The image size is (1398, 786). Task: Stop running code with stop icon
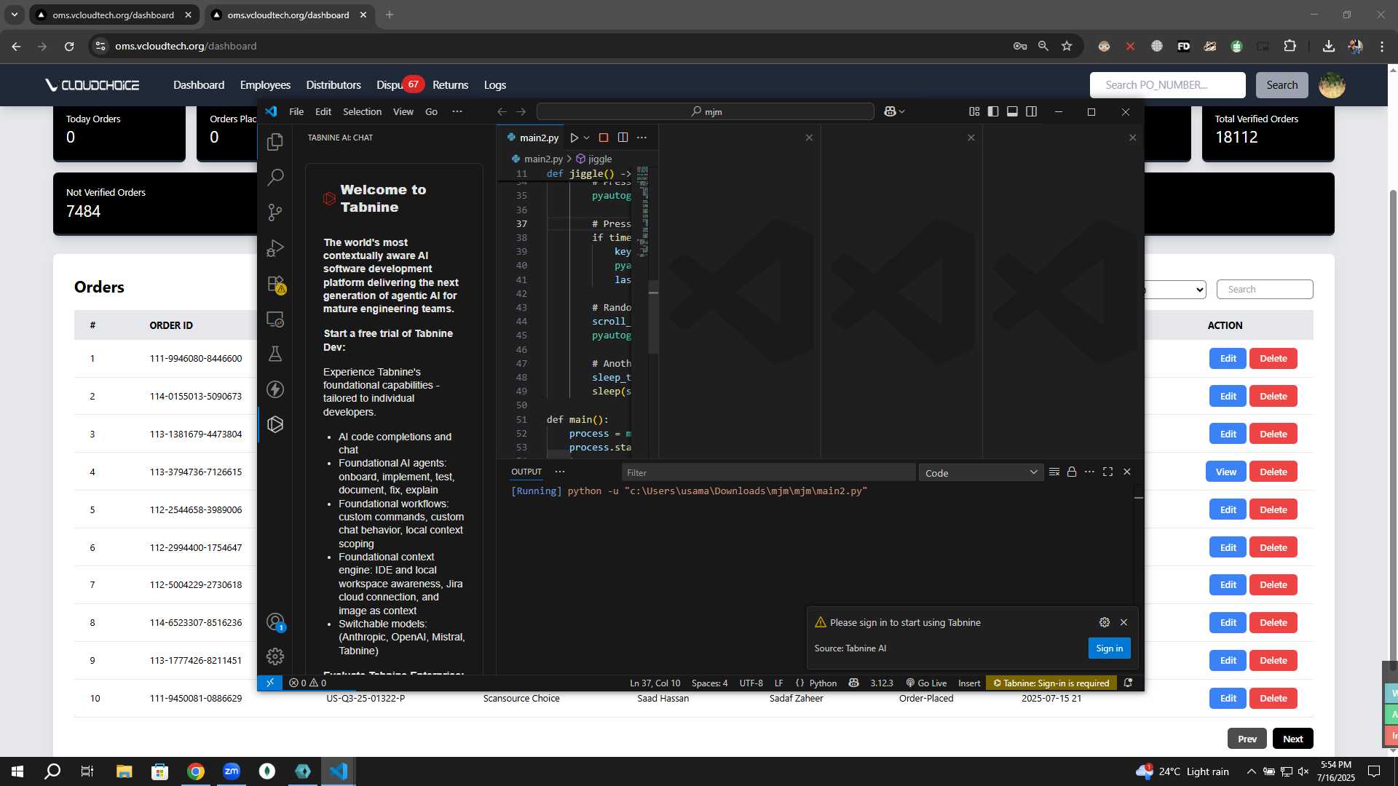click(x=603, y=138)
